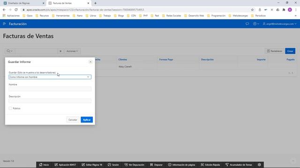300x168 pixels.
Task: Open the Programación bookmark folder
Action: [217, 16]
